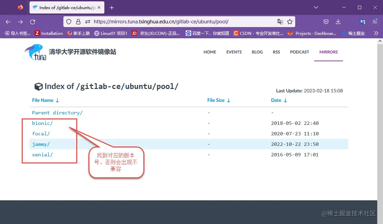
Task: Open the 新手上路 bookmark
Action: coord(78,33)
